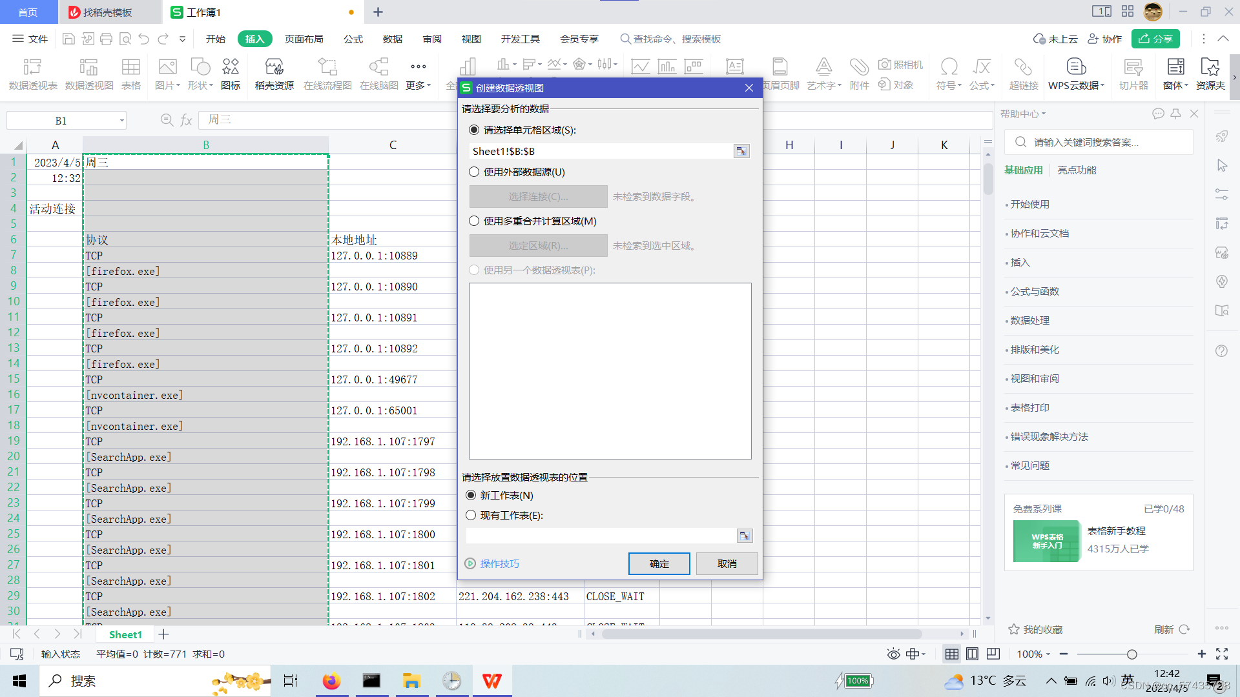The height and width of the screenshot is (697, 1240).
Task: Choose the existing worksheet radio option
Action: (x=471, y=515)
